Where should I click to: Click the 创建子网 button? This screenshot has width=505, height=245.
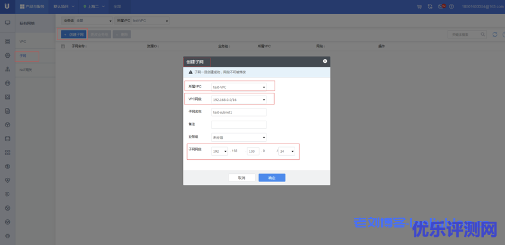click(x=74, y=34)
